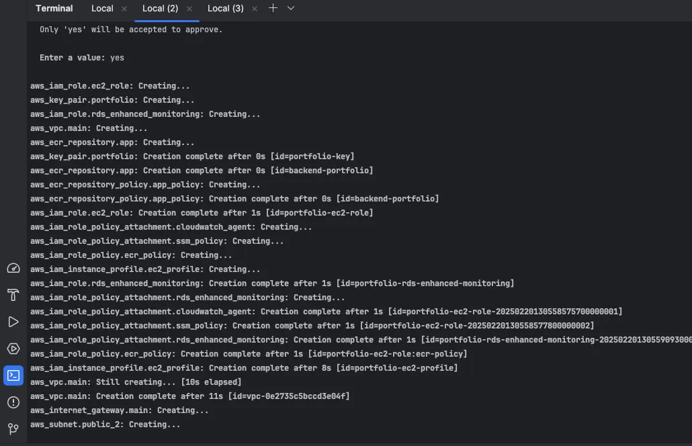Click the aws_subnet.public_2 Creating output line
This screenshot has height=446, width=692.
tap(105, 425)
